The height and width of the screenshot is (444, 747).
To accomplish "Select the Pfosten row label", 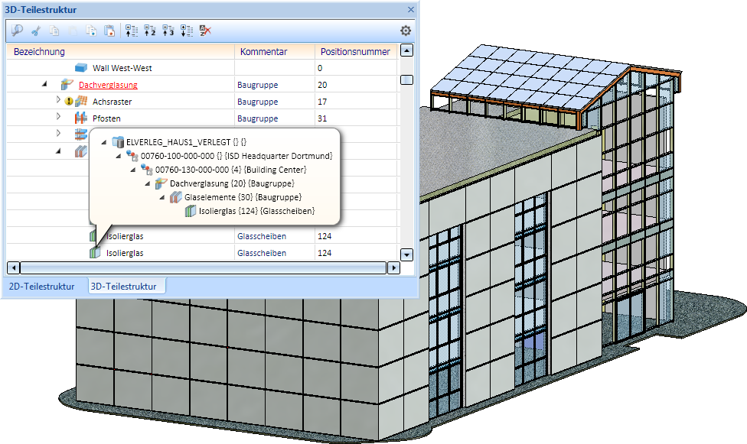I will click(106, 118).
